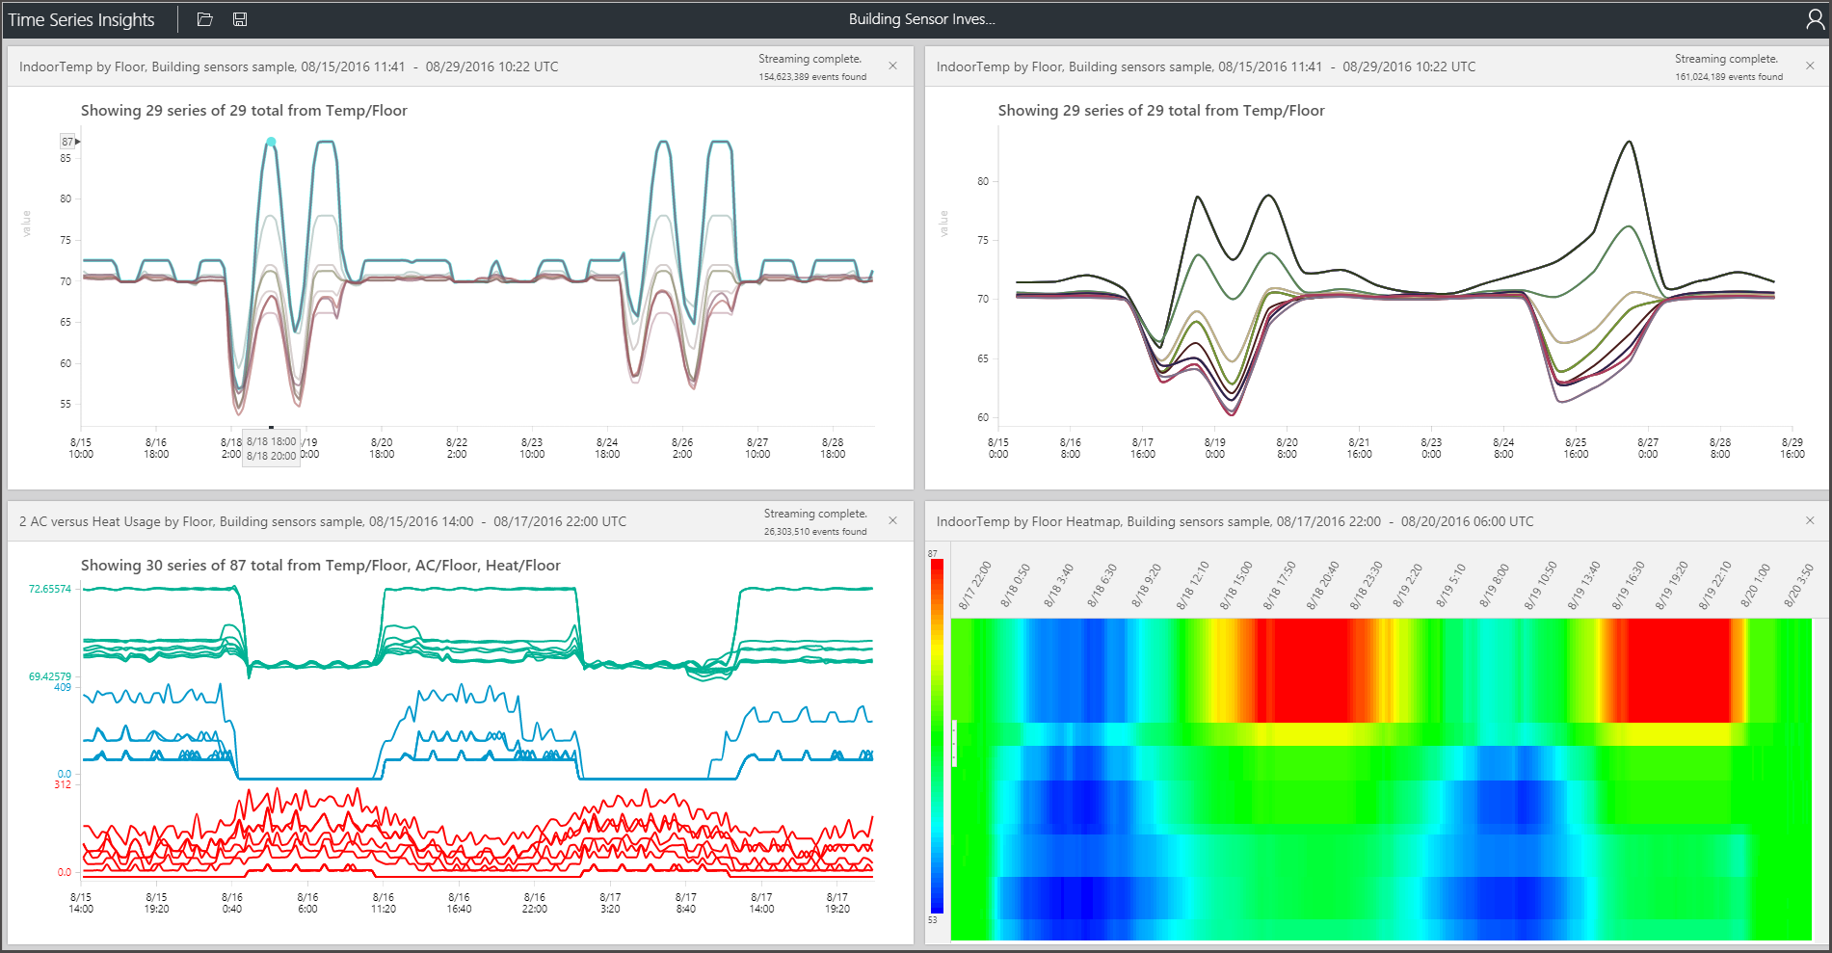The image size is (1832, 953).
Task: Select the 8/24 18:00 axis label
Action: (x=607, y=446)
